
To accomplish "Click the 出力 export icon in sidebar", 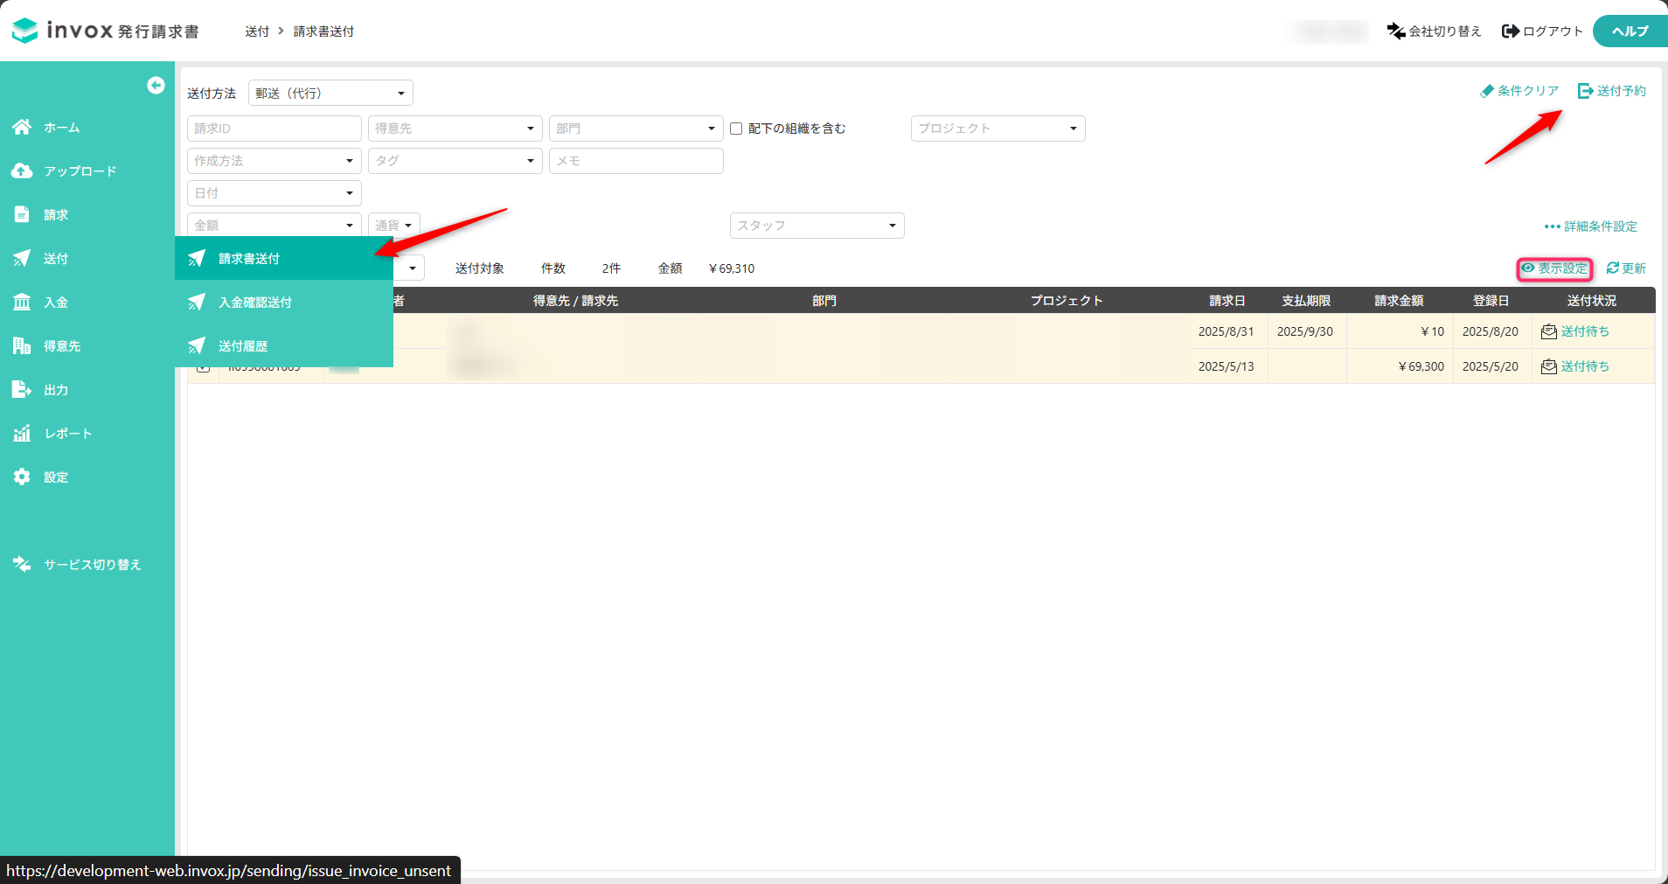I will (x=22, y=390).
